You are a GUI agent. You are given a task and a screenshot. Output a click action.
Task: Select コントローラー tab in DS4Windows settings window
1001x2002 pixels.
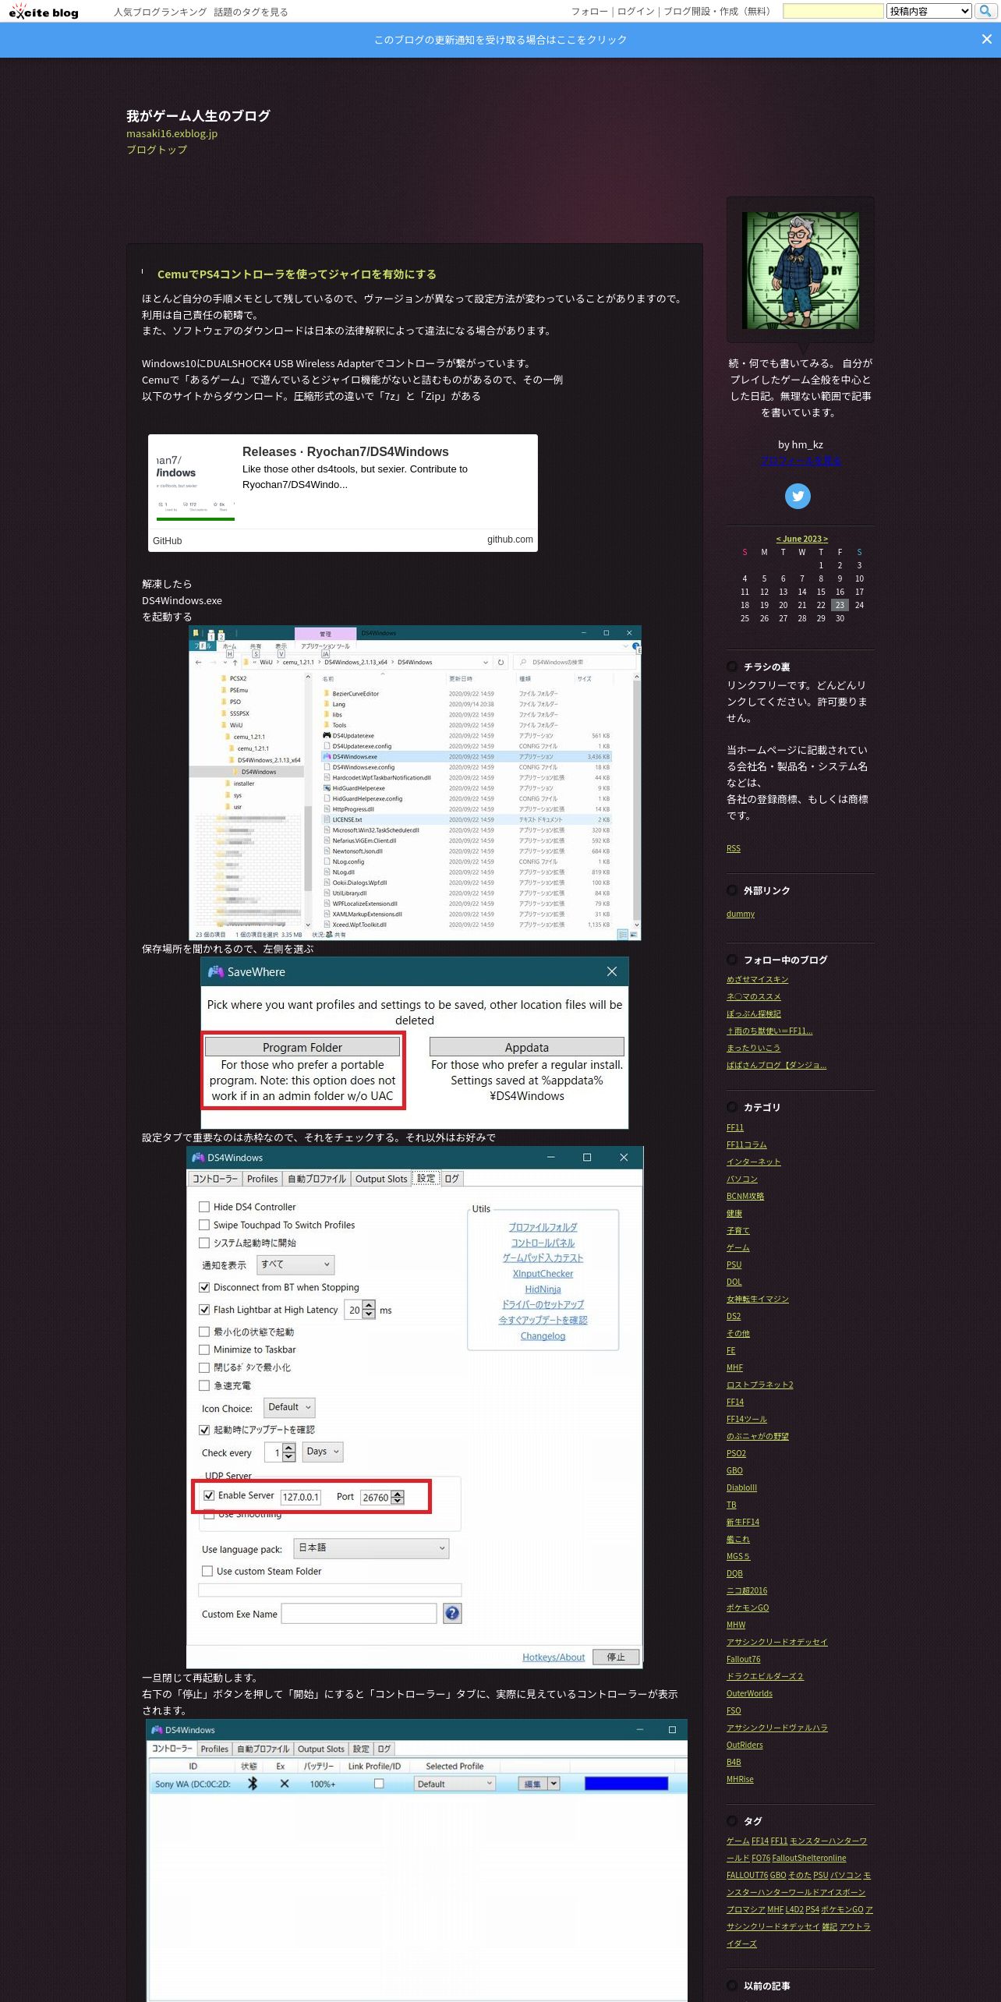(x=215, y=1179)
